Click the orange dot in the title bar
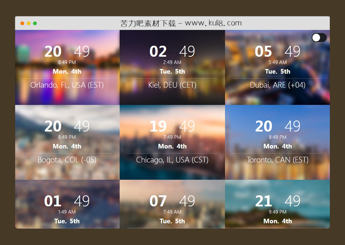Screen dimensions: 345x245 [x=22, y=23]
